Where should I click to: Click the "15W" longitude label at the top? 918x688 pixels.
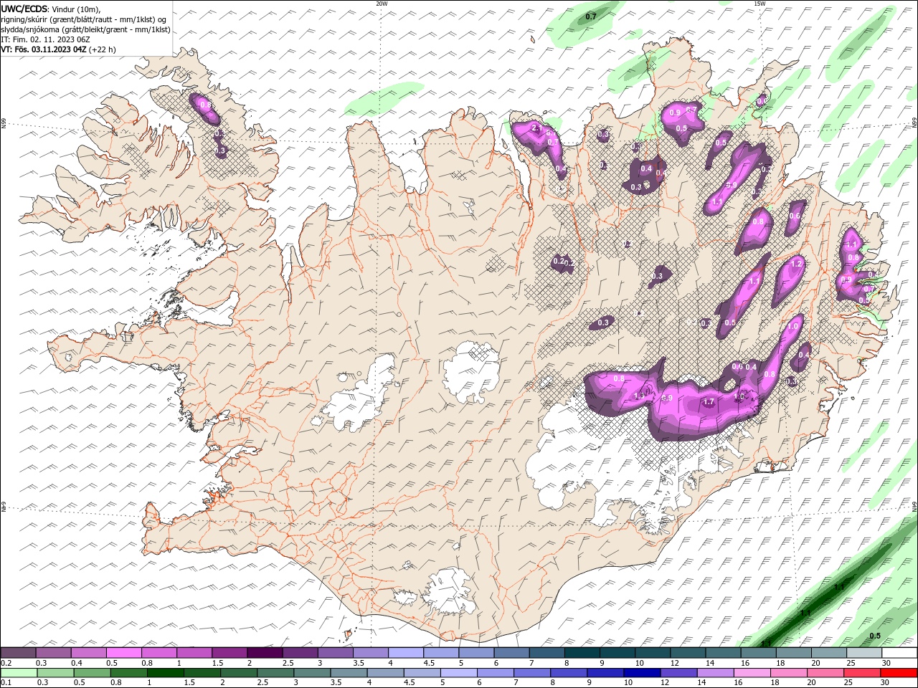click(760, 4)
